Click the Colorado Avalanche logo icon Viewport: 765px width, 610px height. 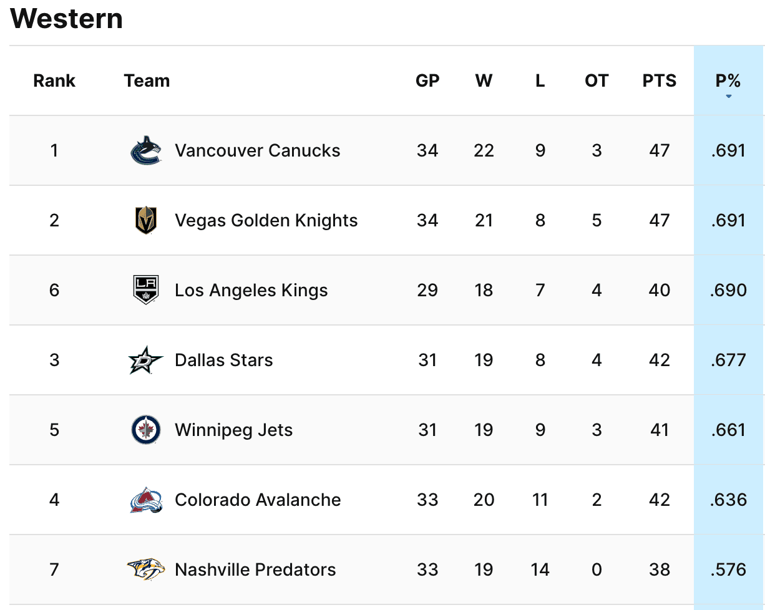[x=146, y=500]
